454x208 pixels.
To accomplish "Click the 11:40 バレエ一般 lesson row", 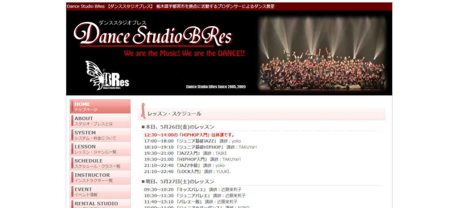I will [191, 202].
